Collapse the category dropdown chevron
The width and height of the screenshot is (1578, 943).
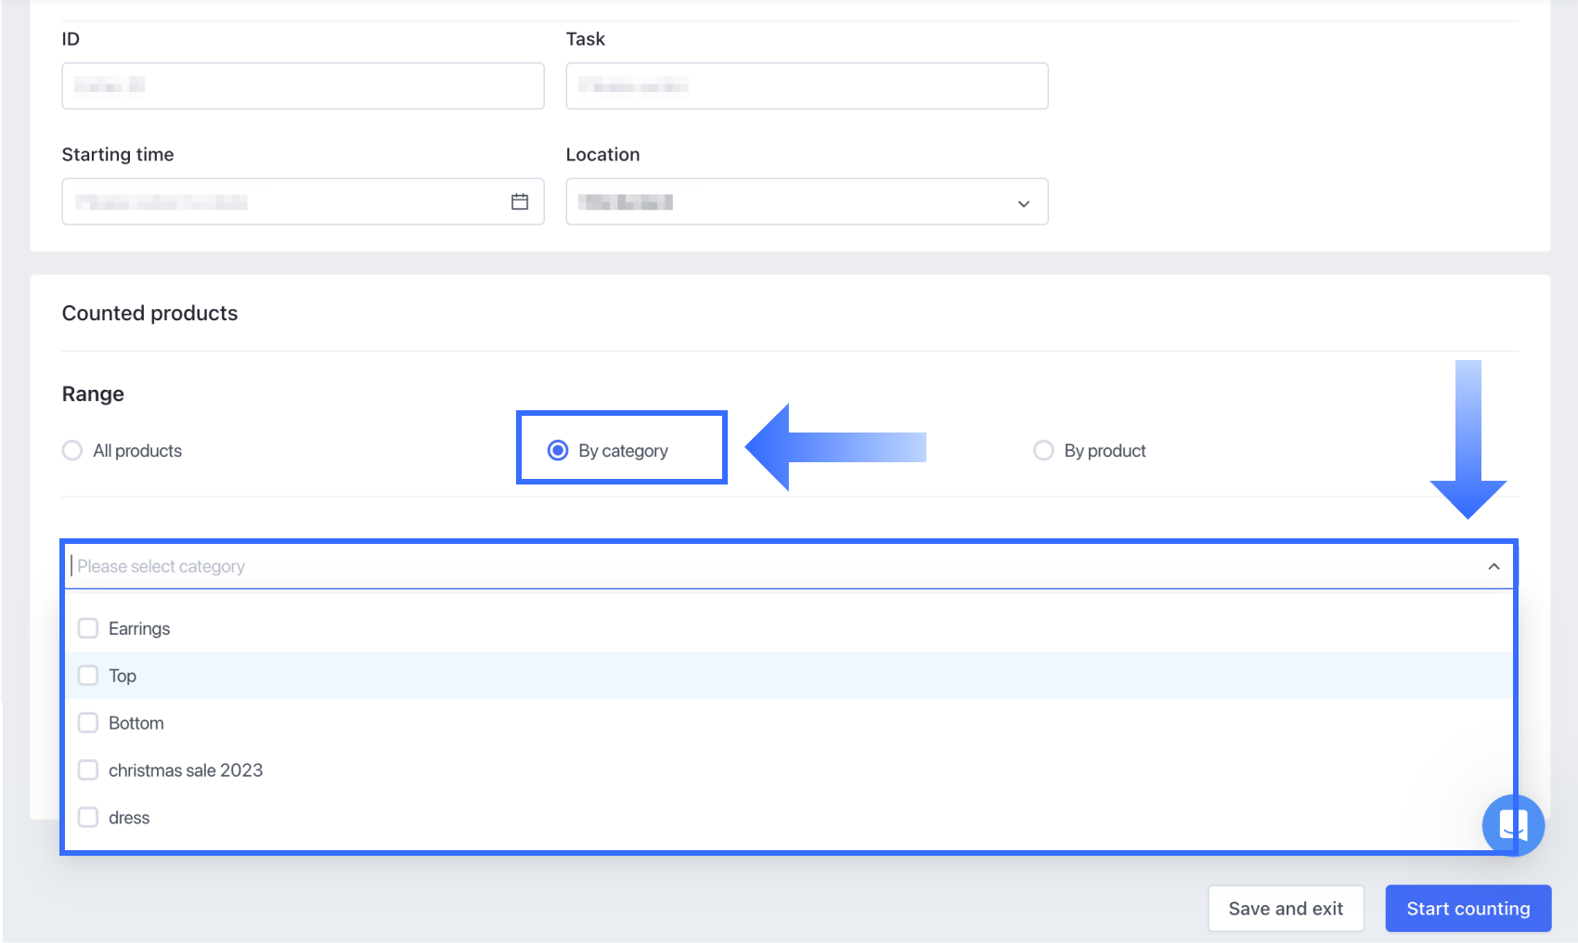[x=1494, y=566]
